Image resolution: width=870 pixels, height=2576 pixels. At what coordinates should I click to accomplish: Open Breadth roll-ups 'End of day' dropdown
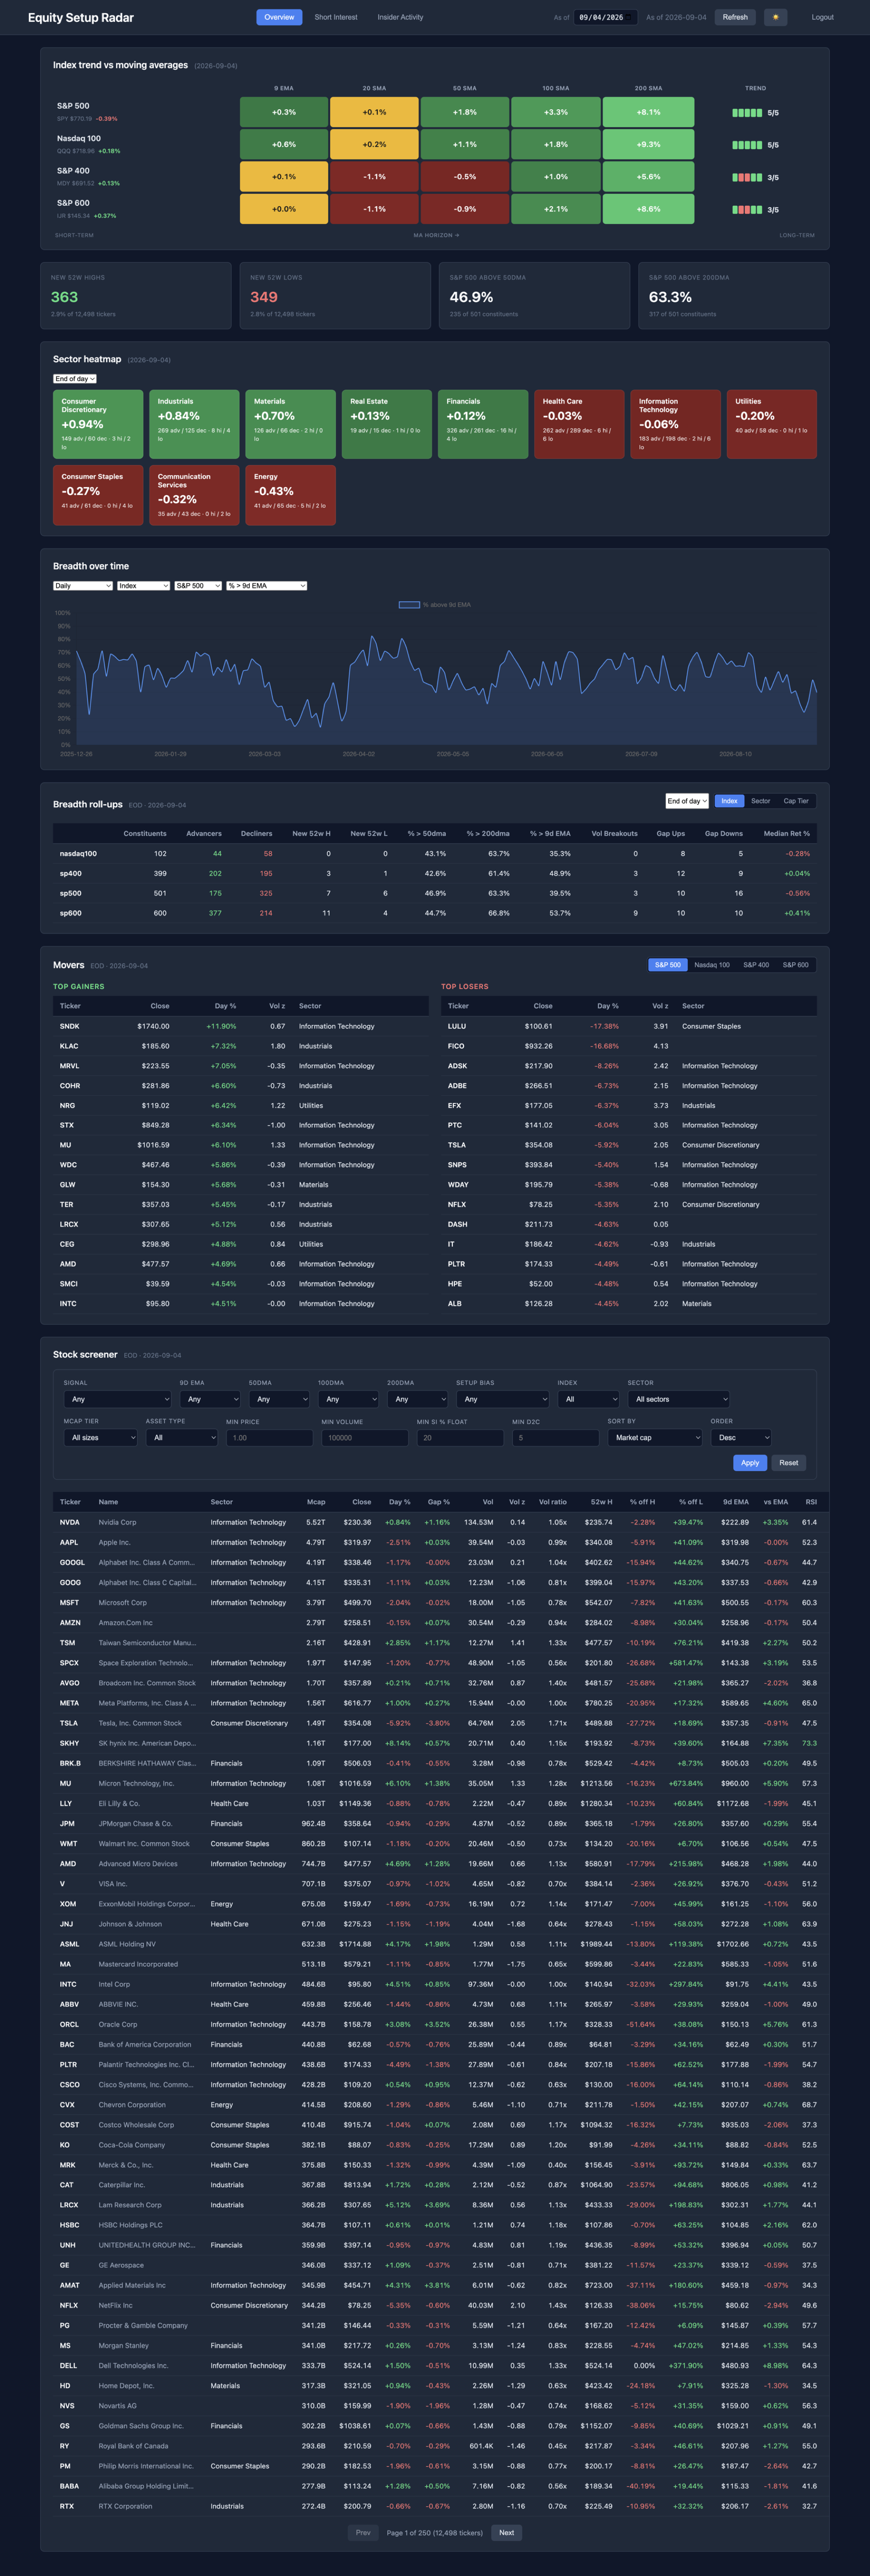(x=688, y=801)
